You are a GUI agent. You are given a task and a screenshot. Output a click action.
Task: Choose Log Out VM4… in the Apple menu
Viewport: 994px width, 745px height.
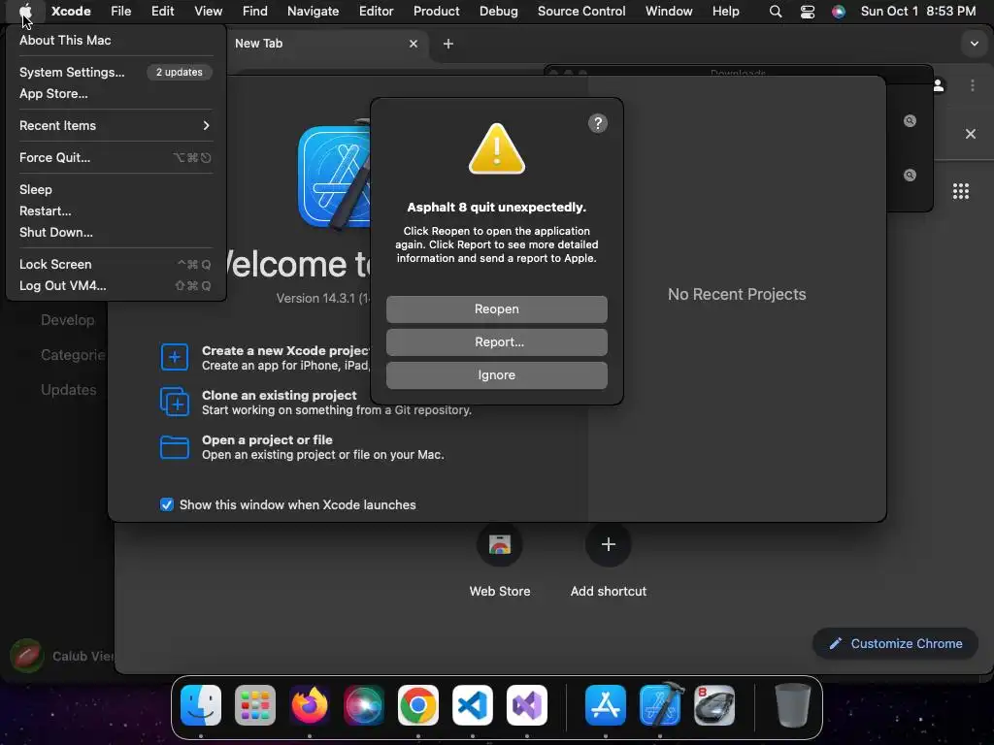point(116,286)
